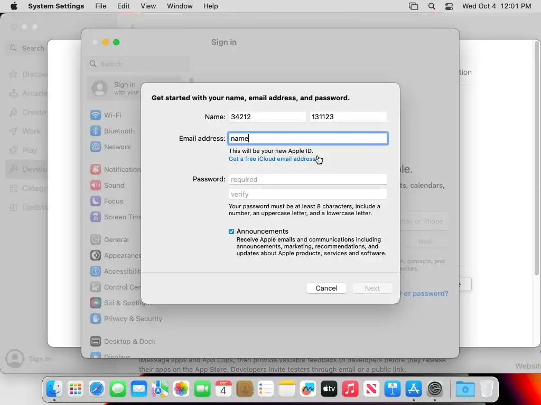The width and height of the screenshot is (541, 405).
Task: Open Control Center from the menu bar
Action: [x=449, y=6]
